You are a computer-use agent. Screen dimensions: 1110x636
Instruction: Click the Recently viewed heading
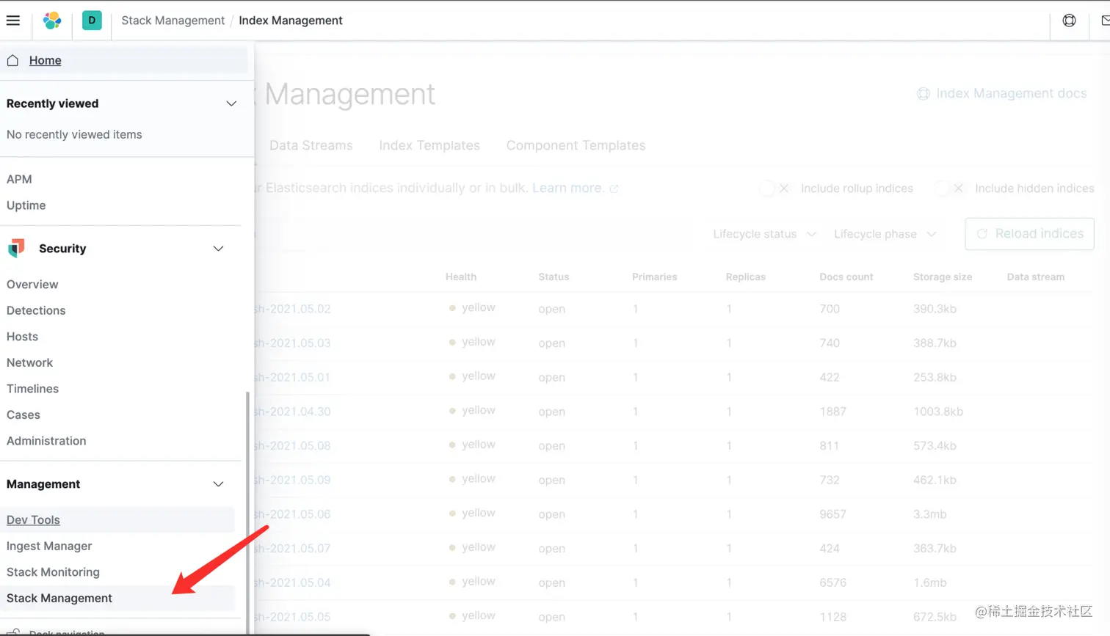(x=52, y=103)
